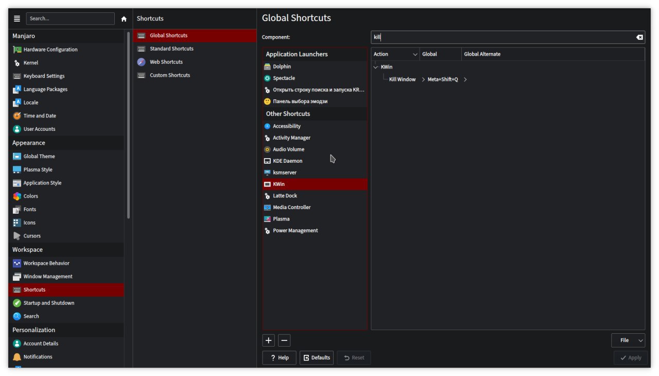This screenshot has height=376, width=659.
Task: Open Action column sort dropdown
Action: click(415, 54)
